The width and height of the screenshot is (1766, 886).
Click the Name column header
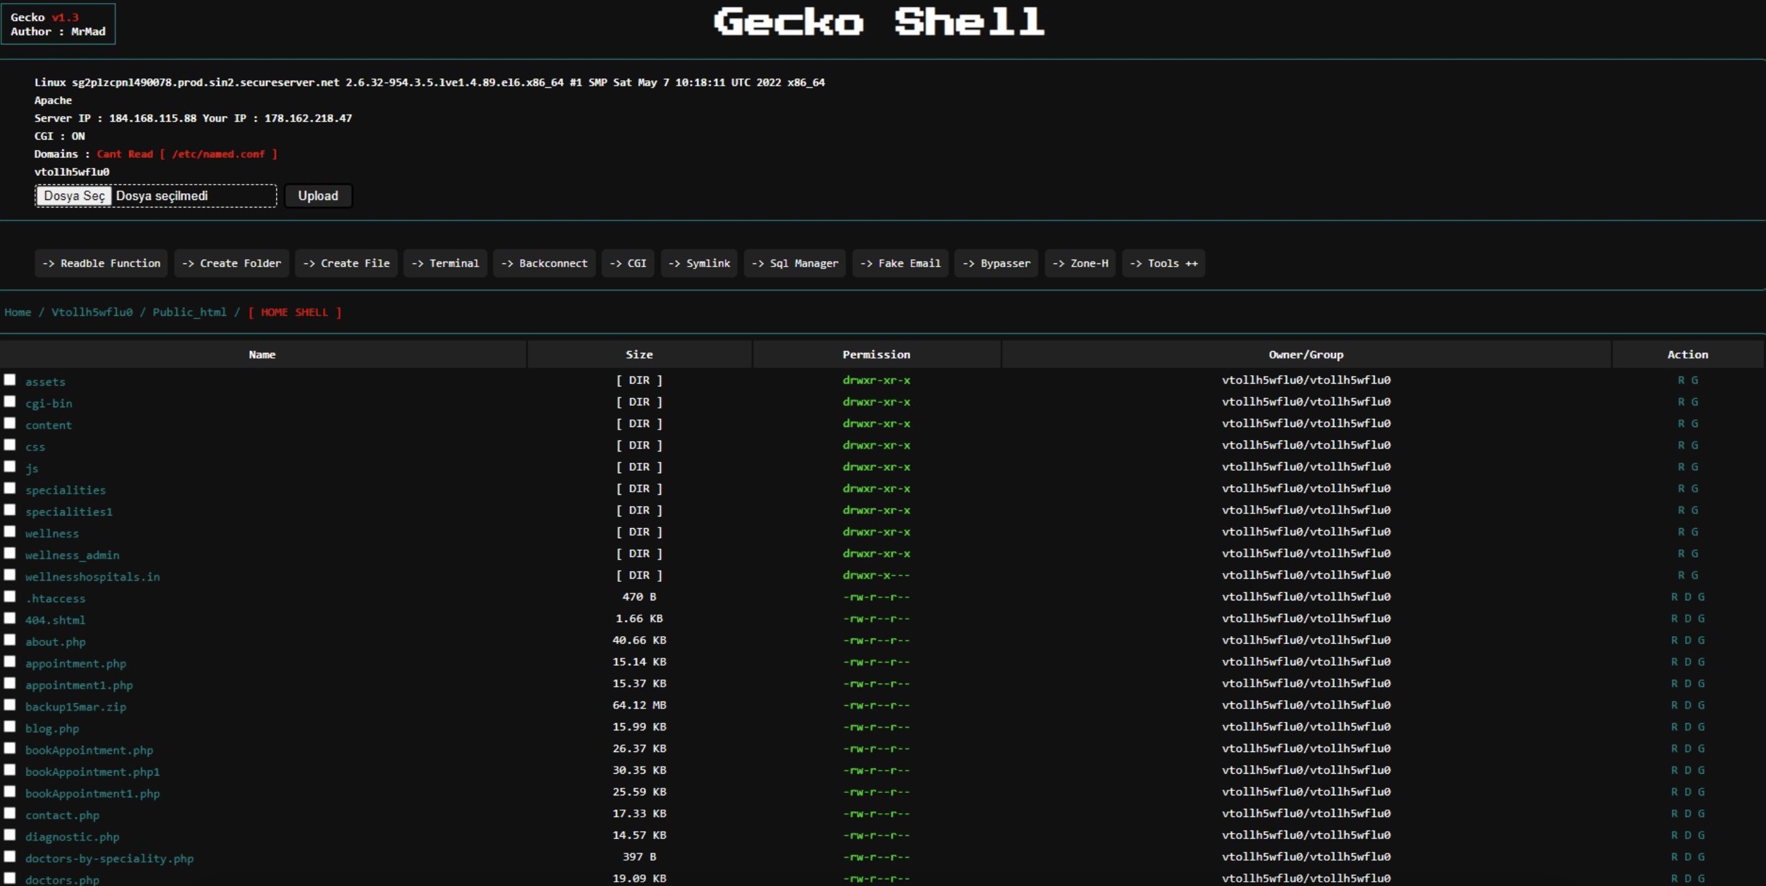[263, 354]
